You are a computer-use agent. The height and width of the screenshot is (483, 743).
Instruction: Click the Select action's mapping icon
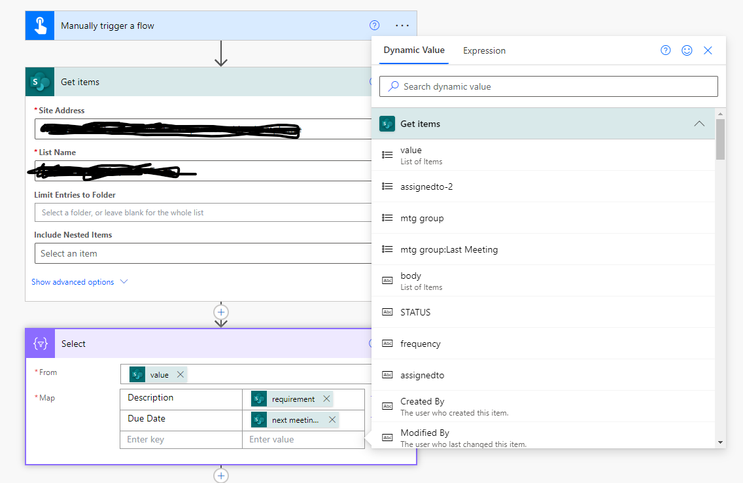(x=40, y=344)
